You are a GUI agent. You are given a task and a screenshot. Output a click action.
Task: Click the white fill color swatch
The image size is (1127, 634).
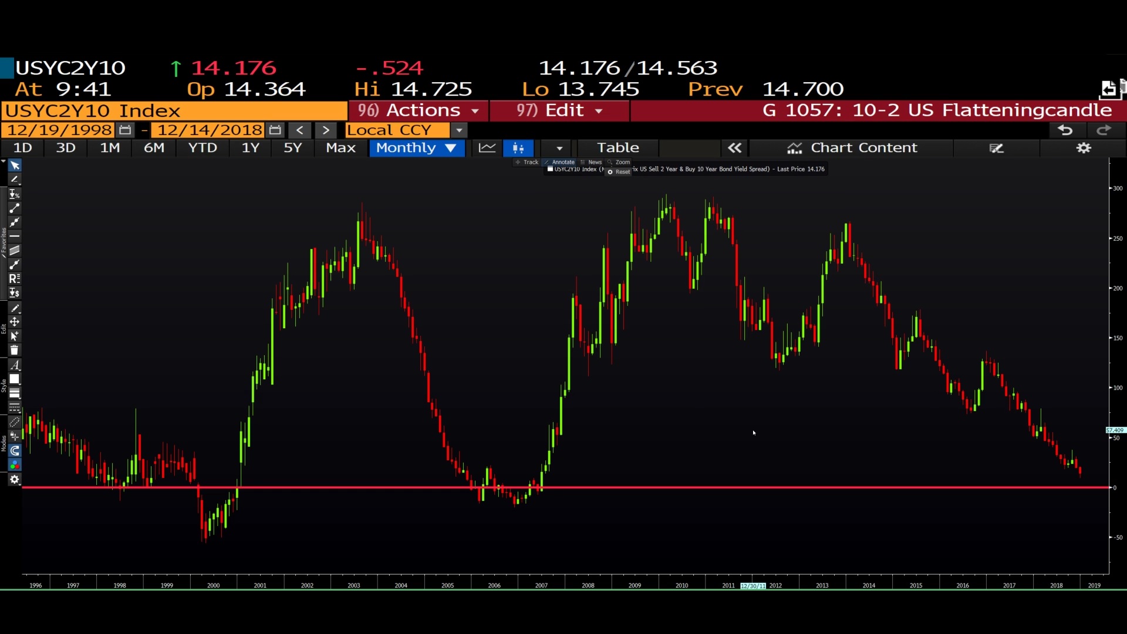(x=15, y=379)
